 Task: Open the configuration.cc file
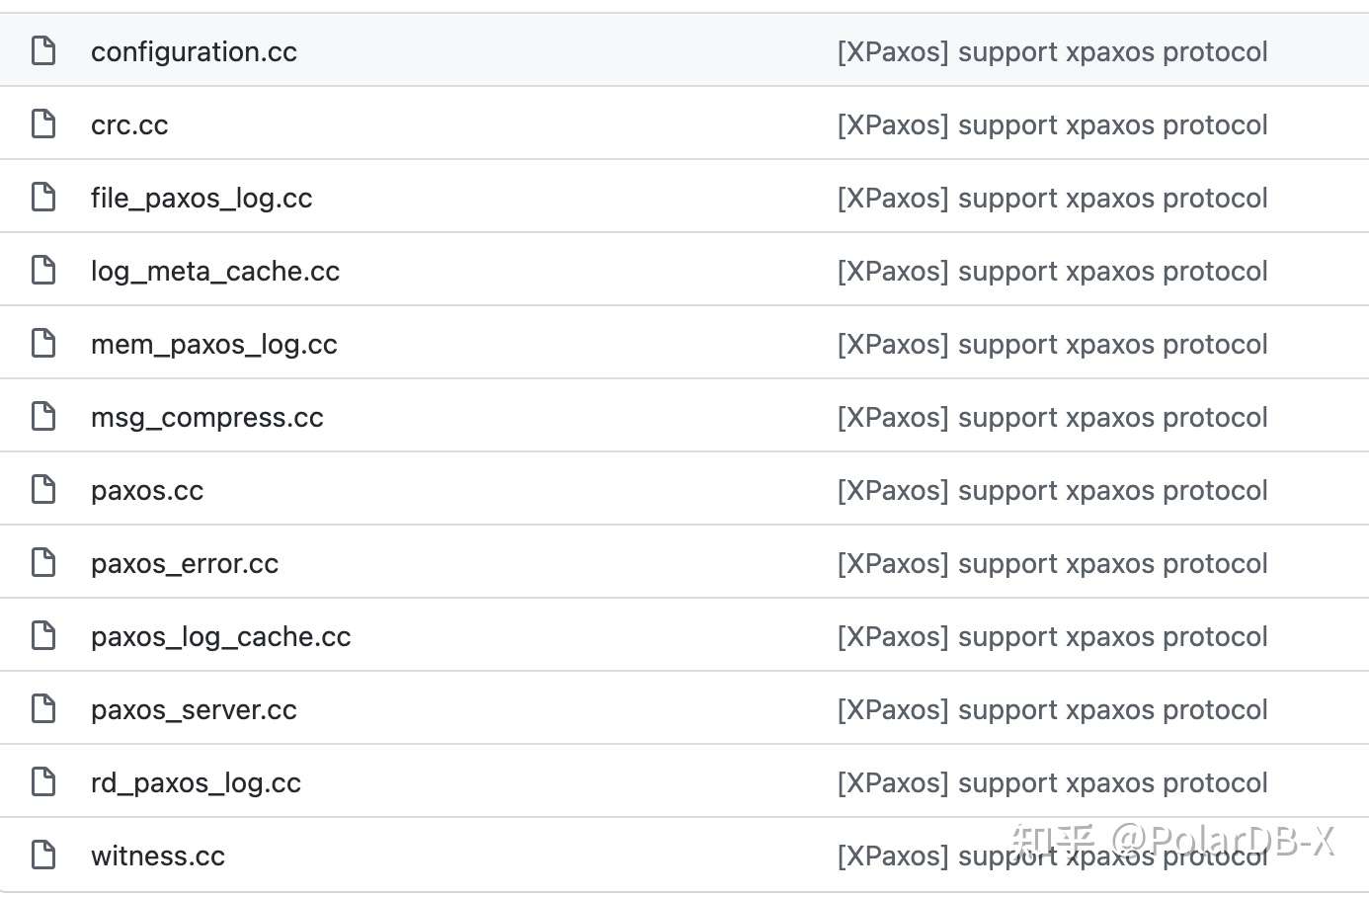tap(194, 51)
